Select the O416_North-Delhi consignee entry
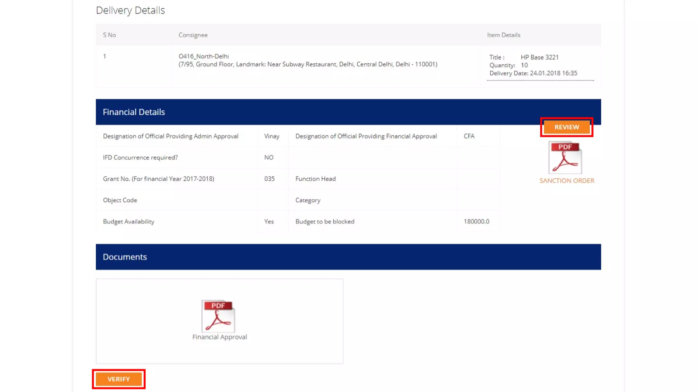This screenshot has width=697, height=392. [x=204, y=56]
